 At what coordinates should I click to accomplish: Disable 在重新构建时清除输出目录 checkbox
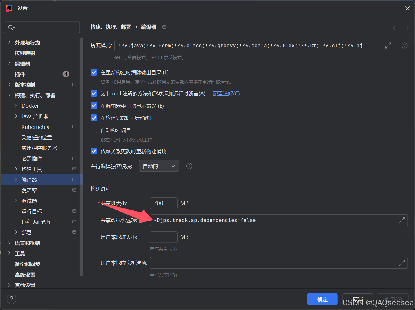coord(94,72)
